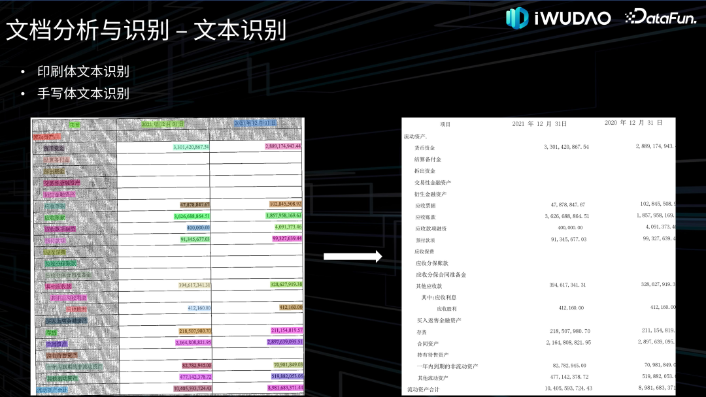The image size is (706, 397).
Task: Click the white arrow between the tables
Action: pyautogui.click(x=352, y=257)
